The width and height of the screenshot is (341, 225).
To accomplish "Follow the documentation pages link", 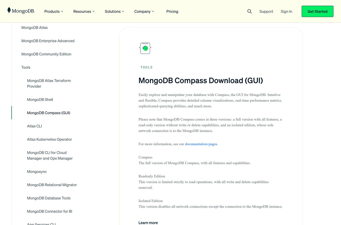I will tap(201, 144).
